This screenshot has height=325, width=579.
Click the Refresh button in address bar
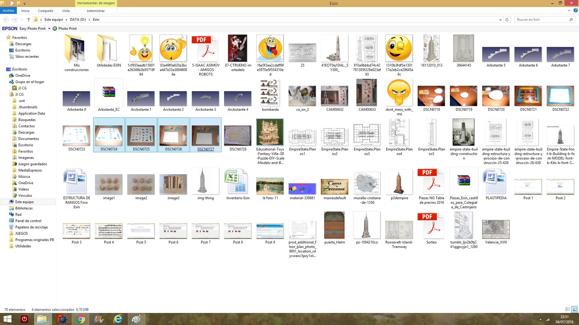pos(507,20)
